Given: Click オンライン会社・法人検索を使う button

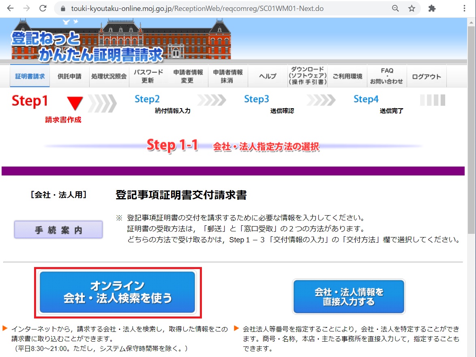Looking at the screenshot, I should click(x=118, y=292).
